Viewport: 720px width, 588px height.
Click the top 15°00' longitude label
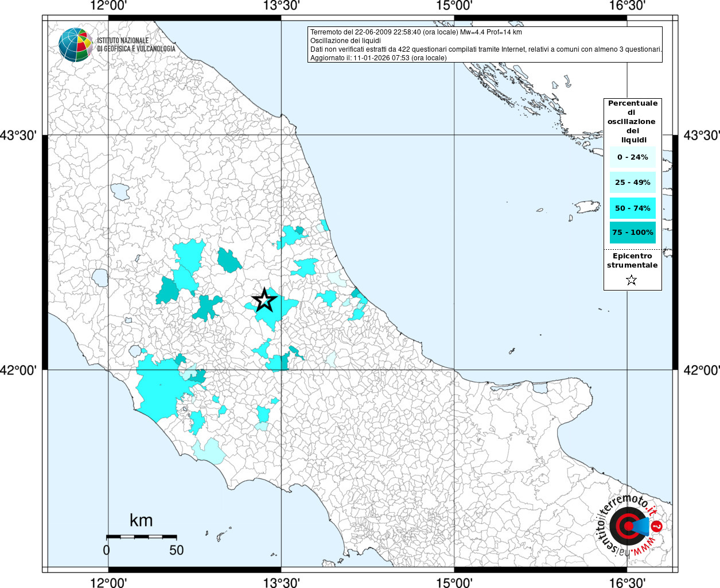(x=454, y=6)
